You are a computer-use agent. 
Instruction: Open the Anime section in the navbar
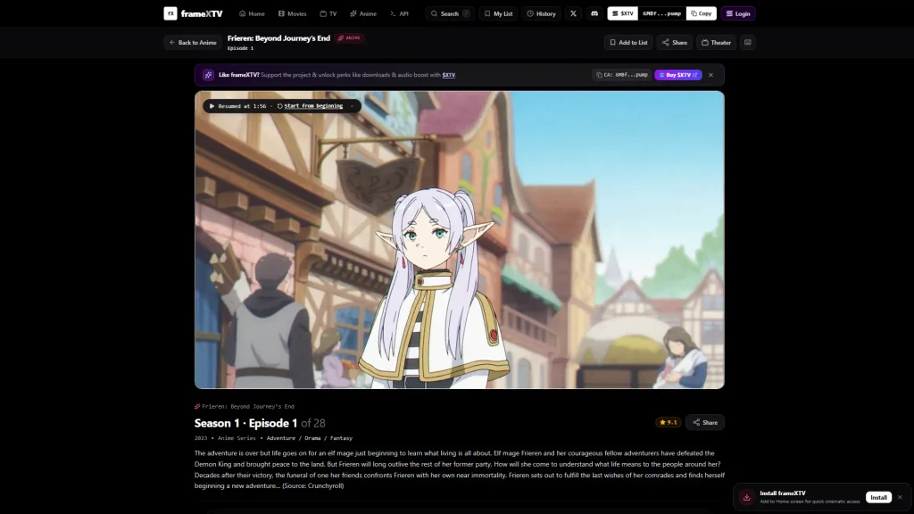(x=363, y=13)
